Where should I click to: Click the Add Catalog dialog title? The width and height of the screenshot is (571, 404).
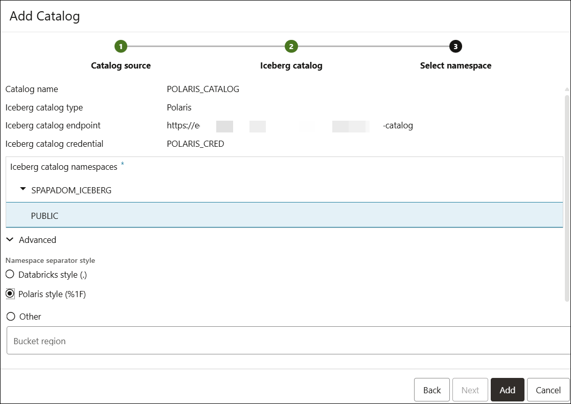click(44, 16)
